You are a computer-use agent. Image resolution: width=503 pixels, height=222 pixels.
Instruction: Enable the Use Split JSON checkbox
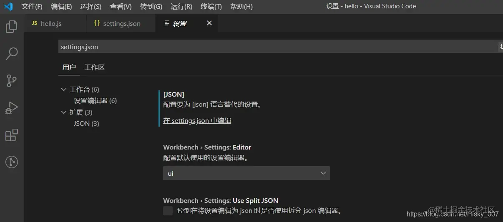coord(168,211)
